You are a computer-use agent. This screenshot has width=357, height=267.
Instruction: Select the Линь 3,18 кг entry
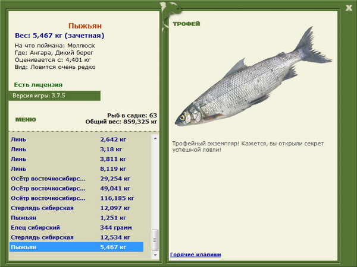coord(77,149)
